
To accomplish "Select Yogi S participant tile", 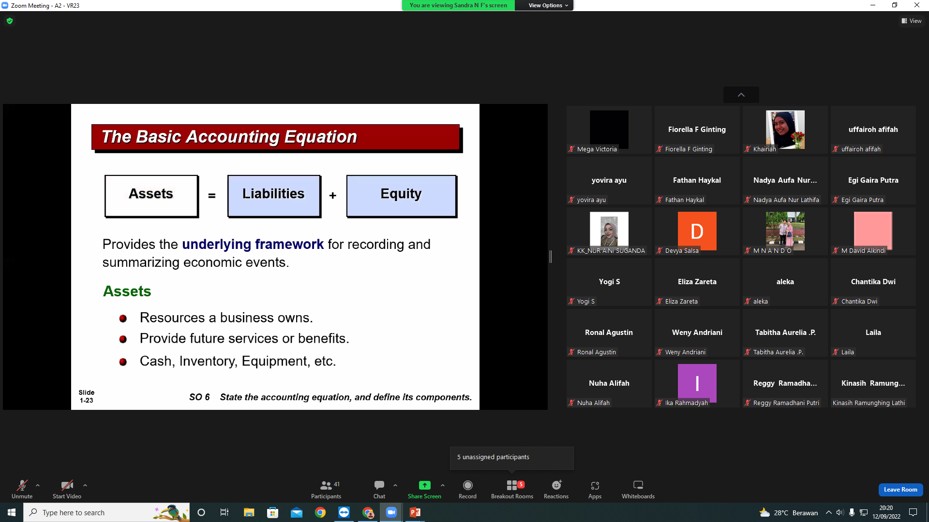I will 609,282.
